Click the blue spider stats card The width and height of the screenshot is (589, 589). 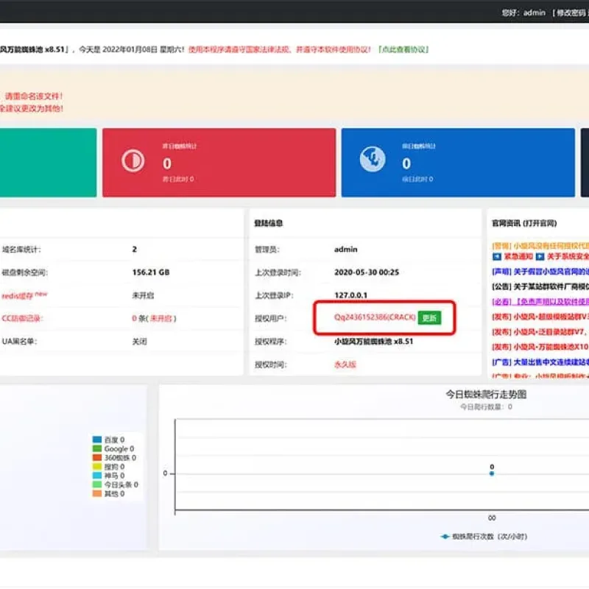[x=458, y=163]
